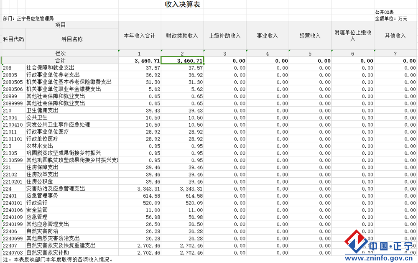Image resolution: width=418 pixels, height=263 pixels.
Task: Click the 行政事业单位养老支出 cell
Action: 72,75
